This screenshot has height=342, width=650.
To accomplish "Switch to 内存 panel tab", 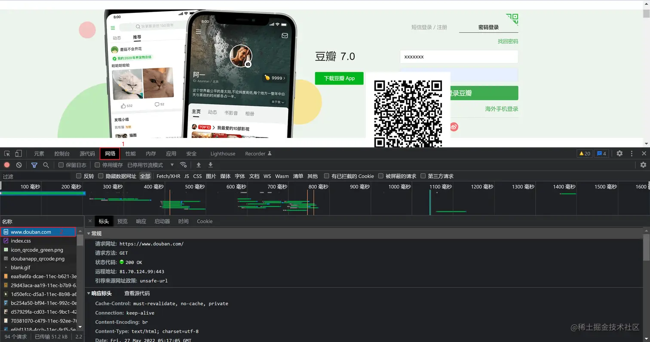I will 151,154.
